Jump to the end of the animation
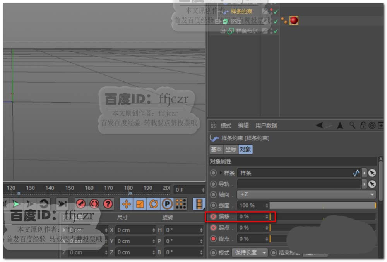The height and width of the screenshot is (262, 387). [62, 204]
